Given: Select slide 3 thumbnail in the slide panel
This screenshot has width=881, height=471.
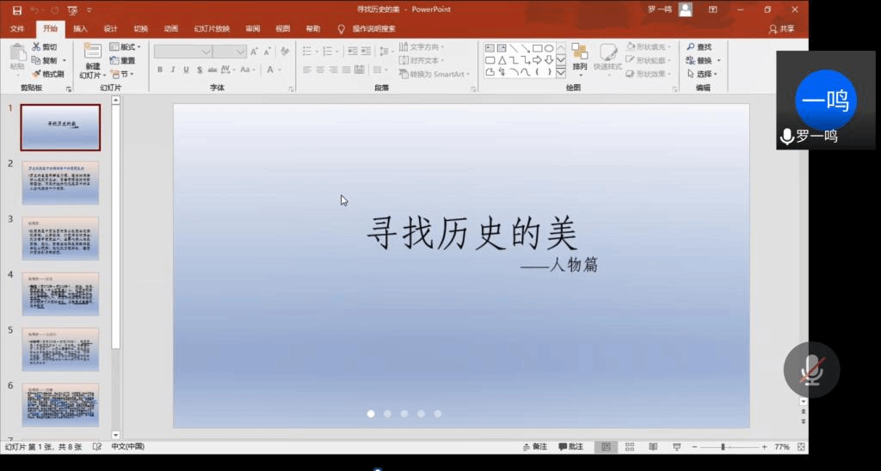Looking at the screenshot, I should (60, 238).
